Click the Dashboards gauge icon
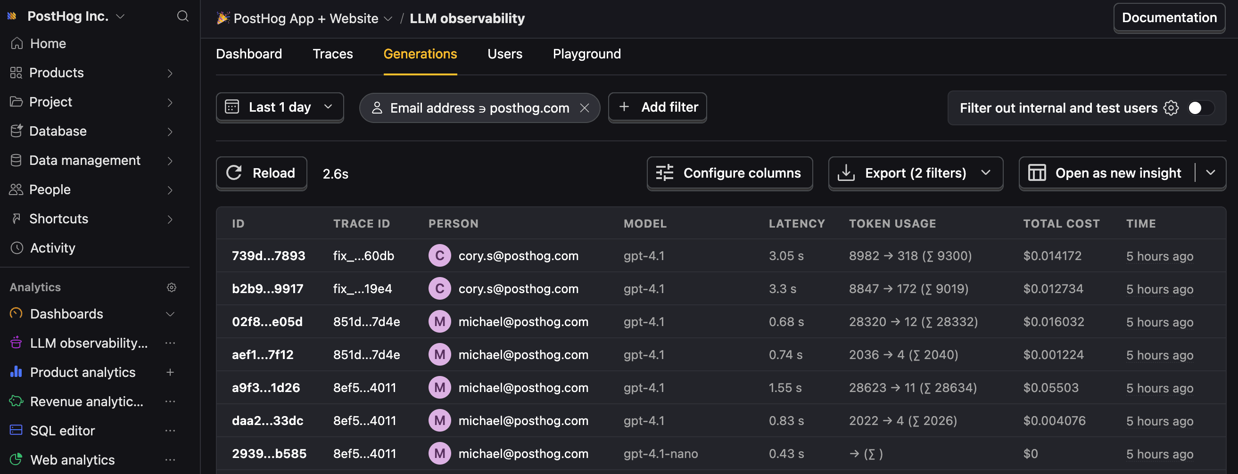Viewport: 1238px width, 474px height. (x=16, y=314)
